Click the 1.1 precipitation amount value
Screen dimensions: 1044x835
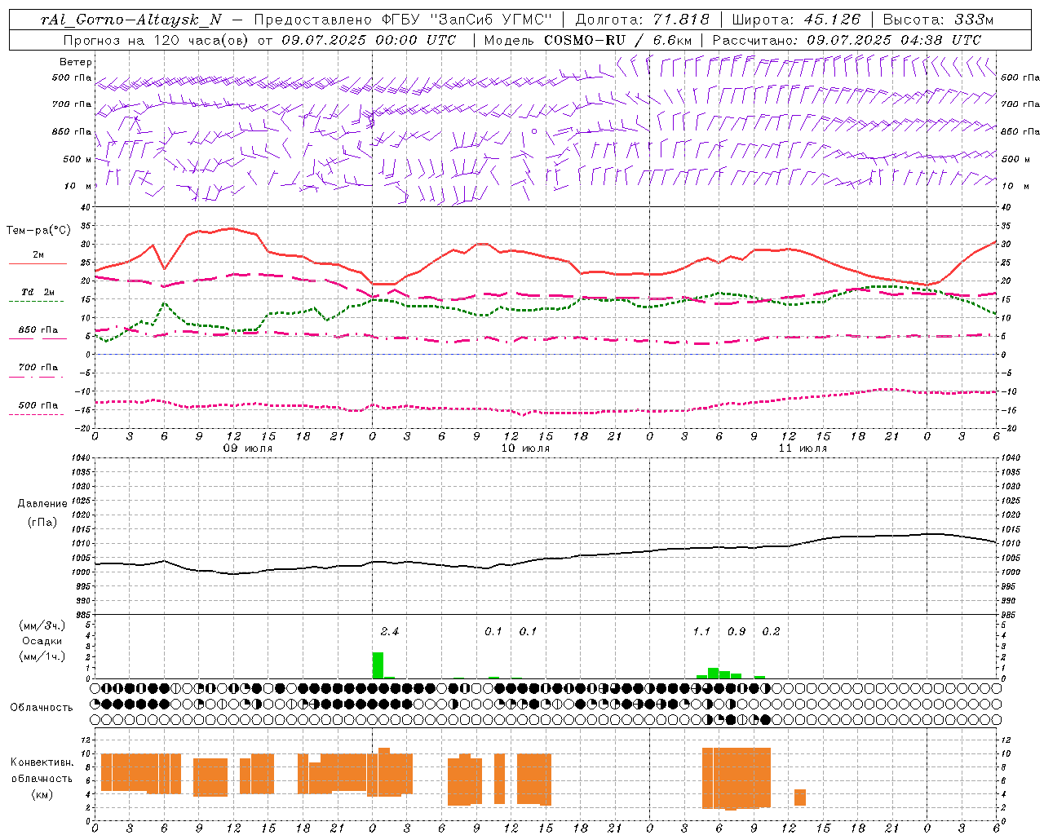pyautogui.click(x=701, y=631)
